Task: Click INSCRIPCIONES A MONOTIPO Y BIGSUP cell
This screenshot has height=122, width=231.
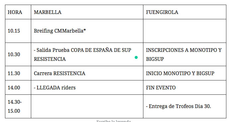Action: click(x=185, y=55)
